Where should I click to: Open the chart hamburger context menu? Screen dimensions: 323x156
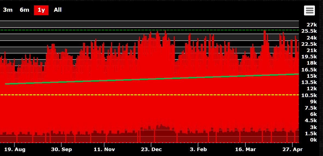point(309,11)
